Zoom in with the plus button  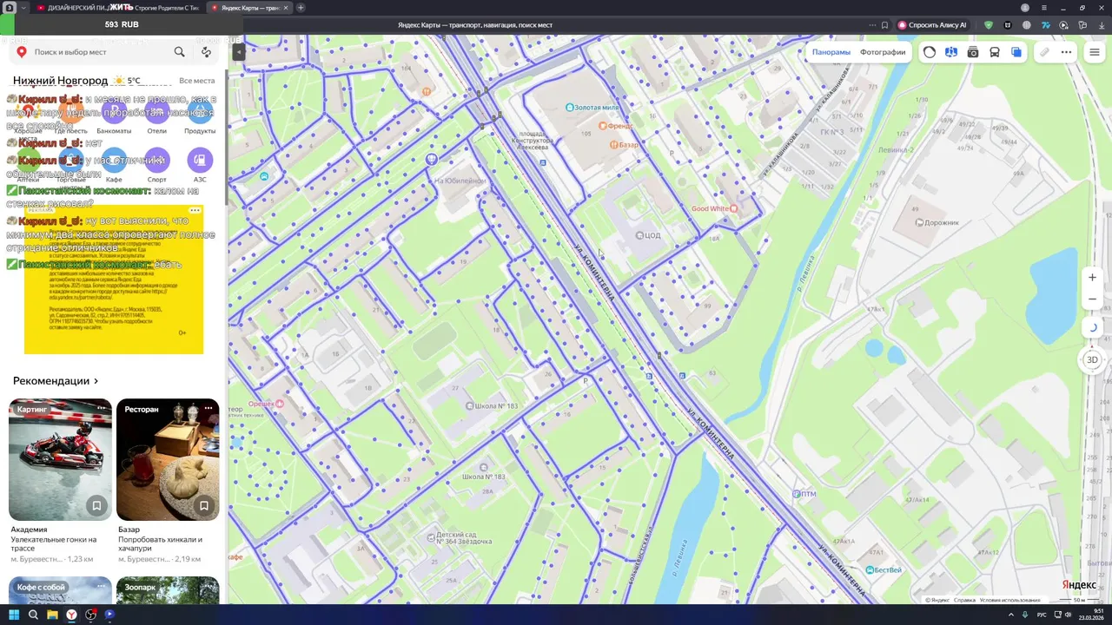tap(1093, 278)
